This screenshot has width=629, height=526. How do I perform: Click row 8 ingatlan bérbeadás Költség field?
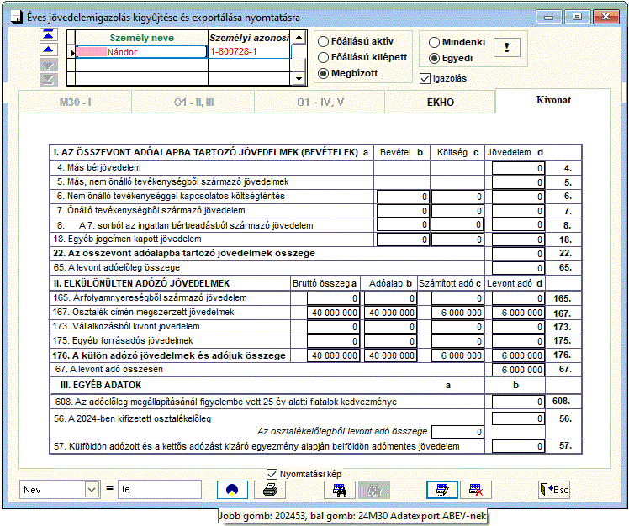tap(457, 224)
